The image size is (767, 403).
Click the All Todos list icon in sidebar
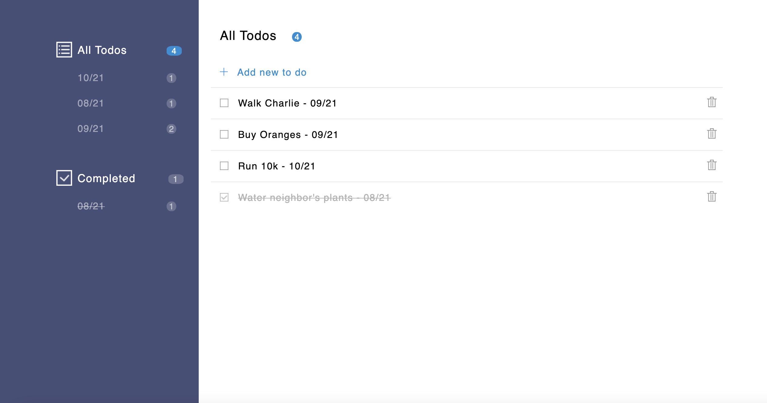(x=64, y=50)
